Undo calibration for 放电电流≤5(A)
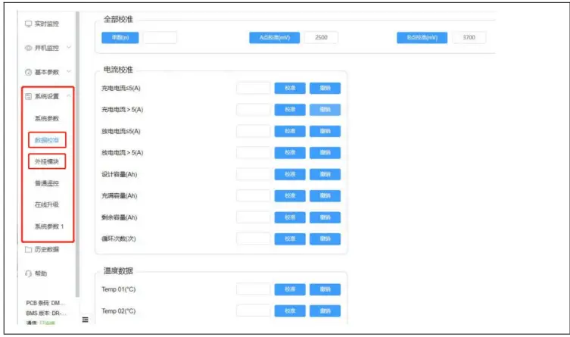The image size is (570, 337). coord(325,131)
